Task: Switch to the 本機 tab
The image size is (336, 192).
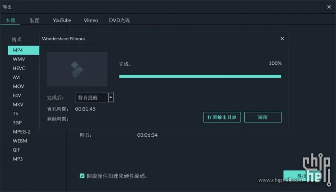Action: coord(10,20)
